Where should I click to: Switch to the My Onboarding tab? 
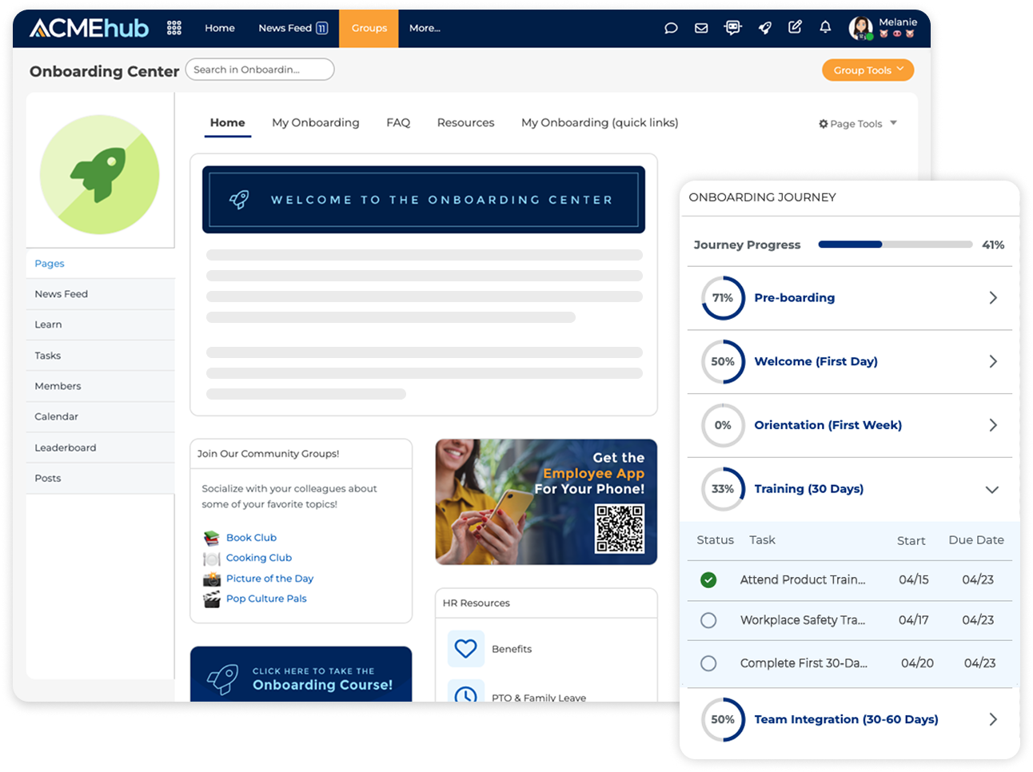[x=315, y=122]
